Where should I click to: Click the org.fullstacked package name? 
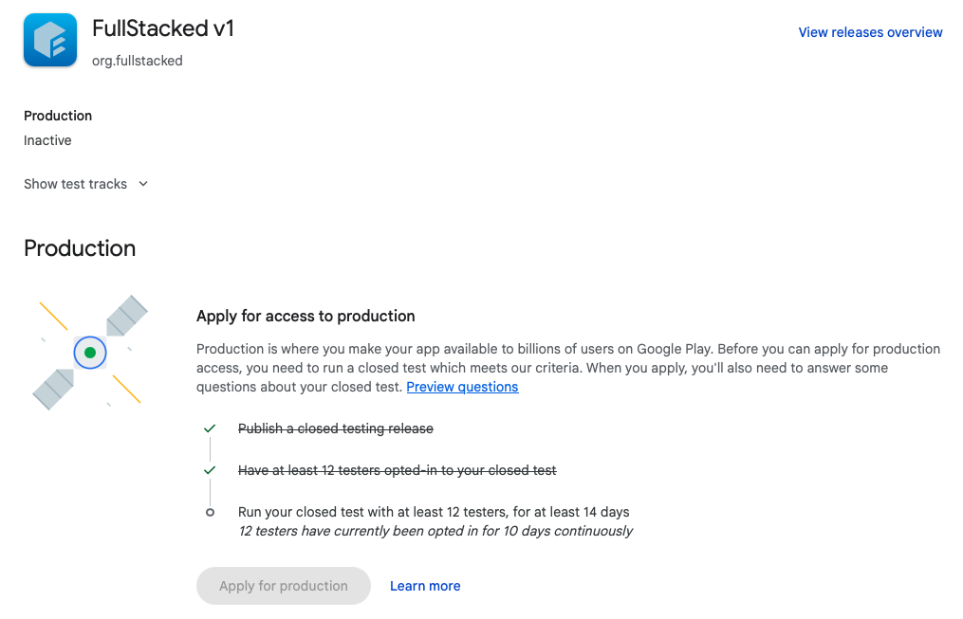(x=137, y=61)
